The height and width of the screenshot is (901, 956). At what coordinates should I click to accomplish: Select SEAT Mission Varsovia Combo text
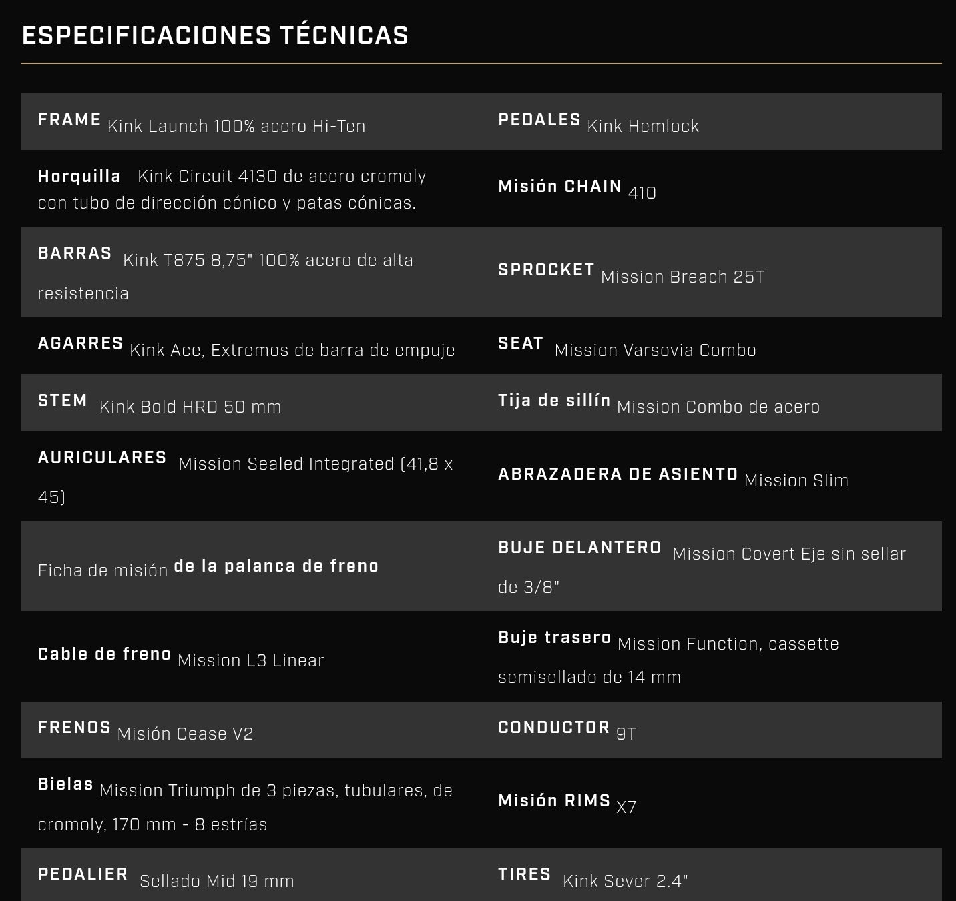pyautogui.click(x=627, y=346)
